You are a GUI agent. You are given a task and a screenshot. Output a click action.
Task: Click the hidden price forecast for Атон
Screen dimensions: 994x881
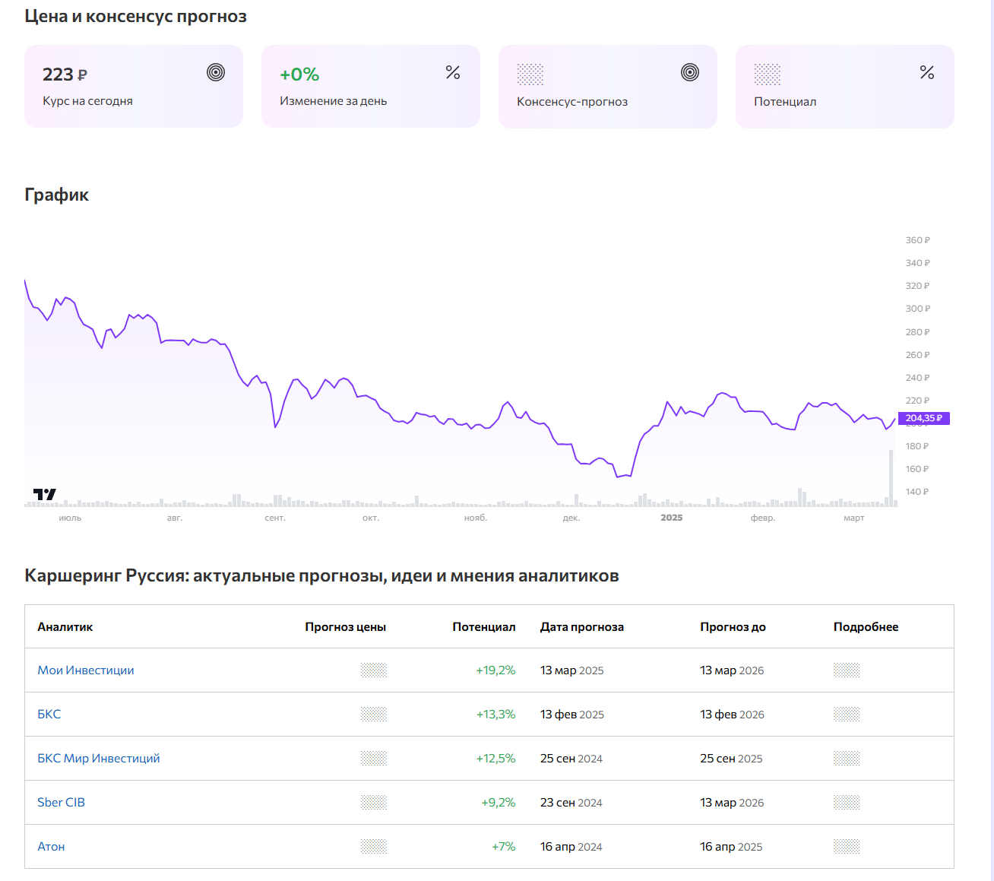pos(374,847)
